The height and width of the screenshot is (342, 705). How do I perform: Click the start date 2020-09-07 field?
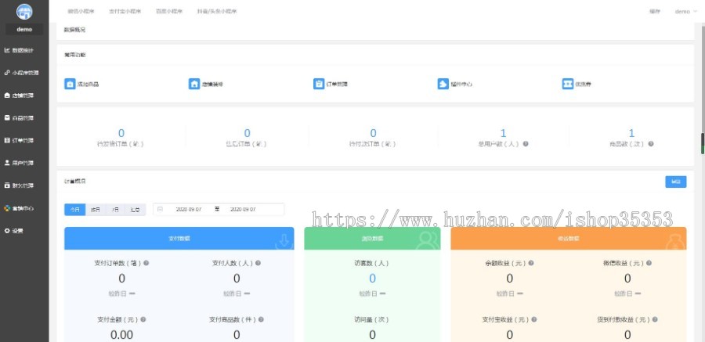pyautogui.click(x=188, y=210)
